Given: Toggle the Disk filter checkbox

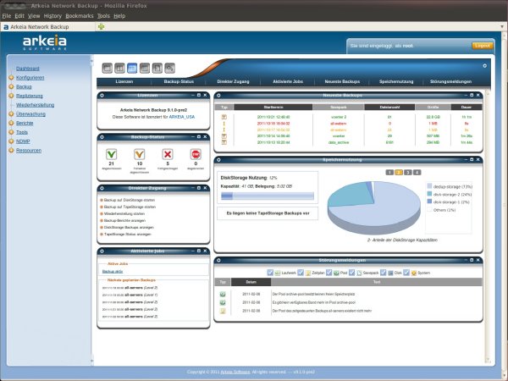Looking at the screenshot, I should point(384,273).
